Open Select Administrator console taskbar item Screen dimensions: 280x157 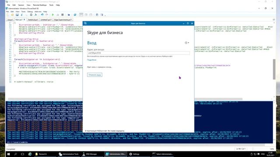click(162, 154)
